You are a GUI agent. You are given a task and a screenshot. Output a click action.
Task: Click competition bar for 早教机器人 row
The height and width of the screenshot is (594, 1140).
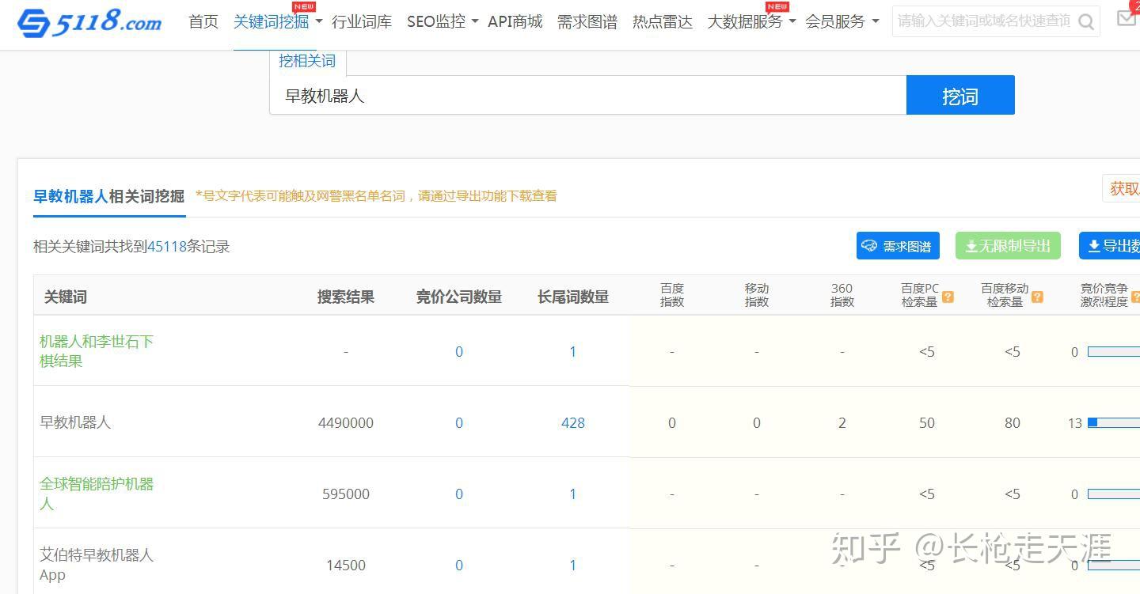point(1114,423)
